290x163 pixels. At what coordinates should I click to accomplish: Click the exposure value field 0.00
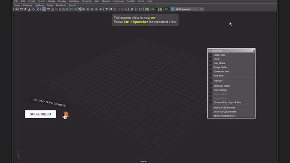(153, 9)
